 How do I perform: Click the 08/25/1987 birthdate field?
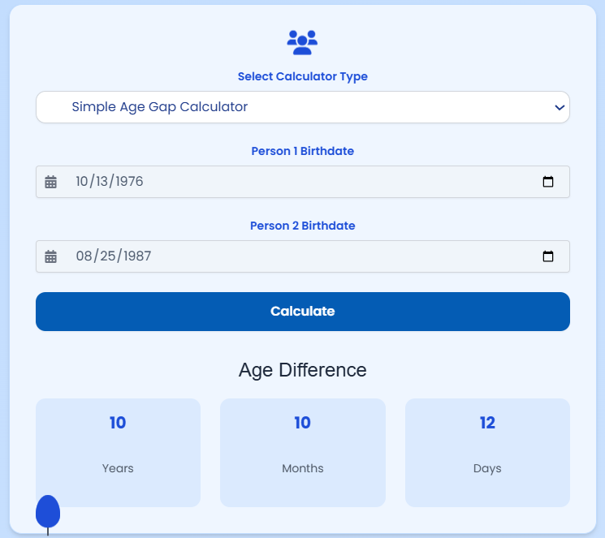click(302, 256)
